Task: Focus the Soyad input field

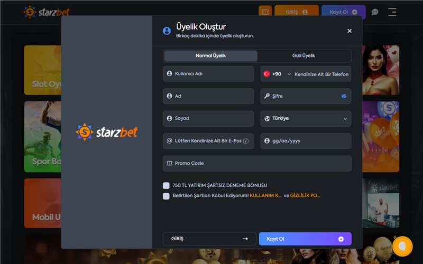Action: coord(208,118)
